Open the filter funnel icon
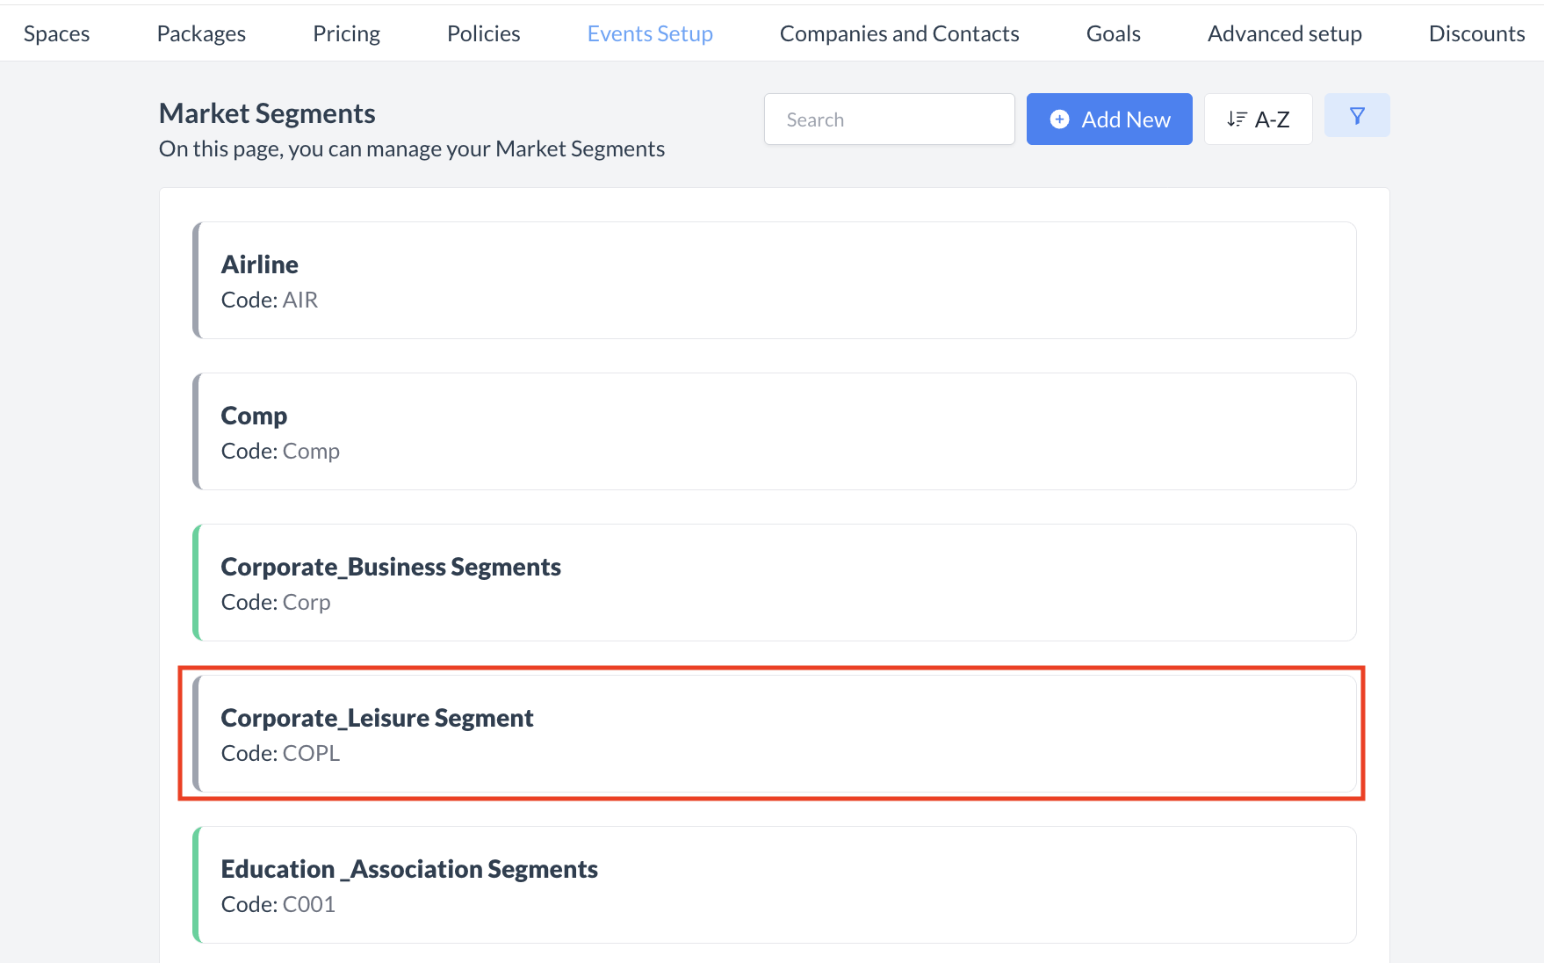Viewport: 1544px width, 963px height. [1356, 115]
